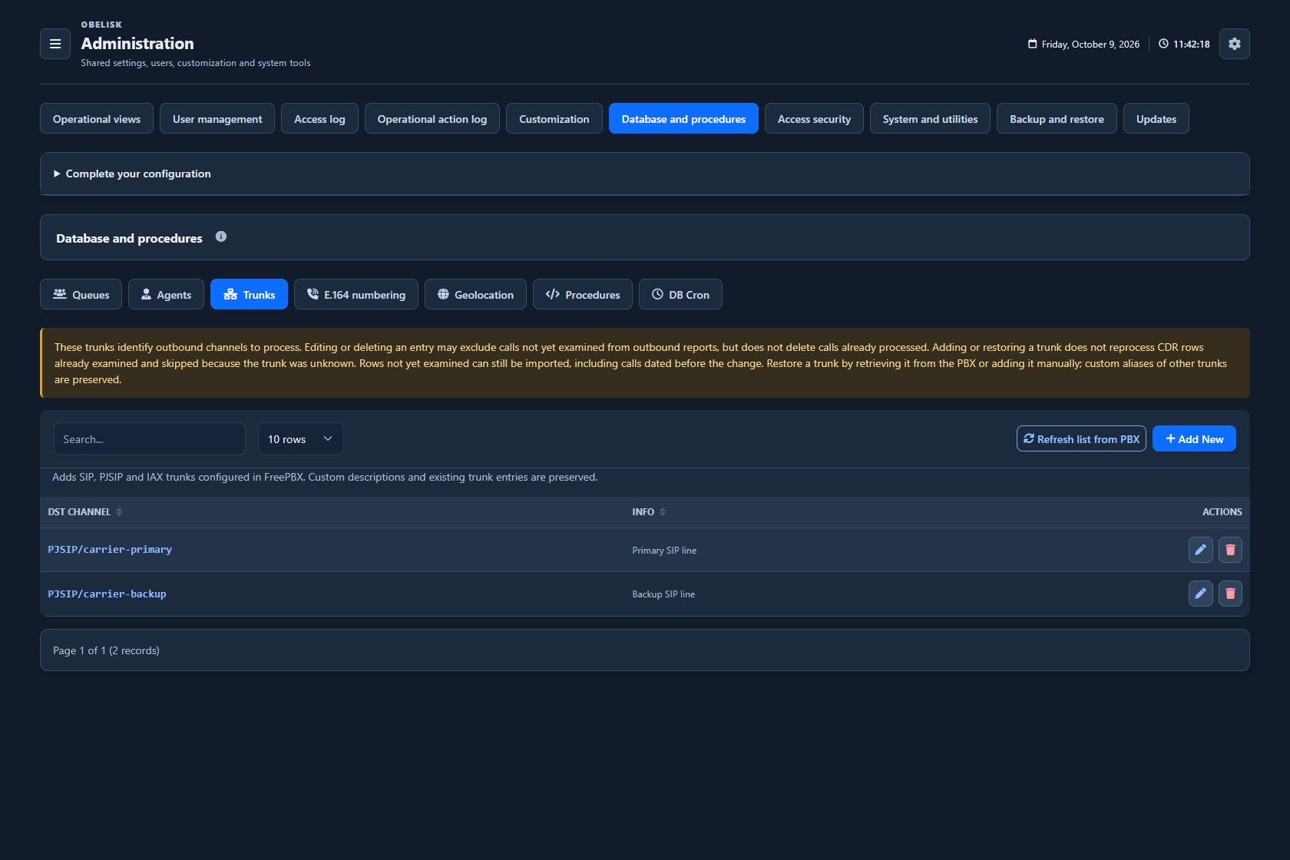Delete the PJSIP/carrier-primary trunk
The width and height of the screenshot is (1290, 860).
(1230, 550)
